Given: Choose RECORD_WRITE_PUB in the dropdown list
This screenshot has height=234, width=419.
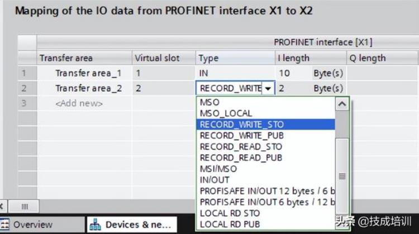Looking at the screenshot, I should tap(265, 136).
